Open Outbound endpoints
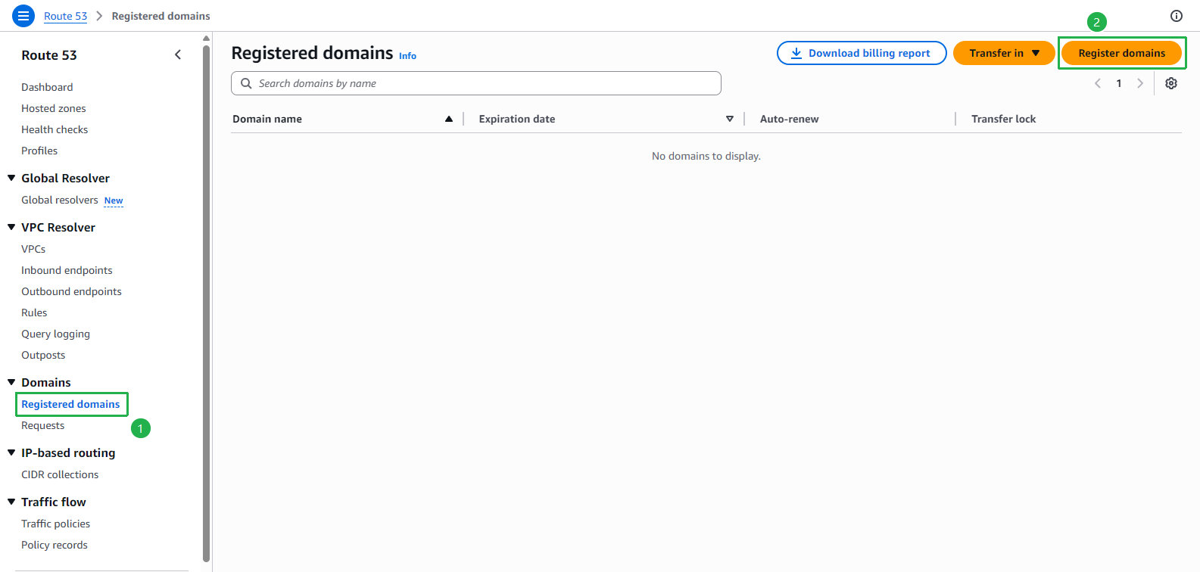This screenshot has width=1200, height=572. tap(71, 291)
